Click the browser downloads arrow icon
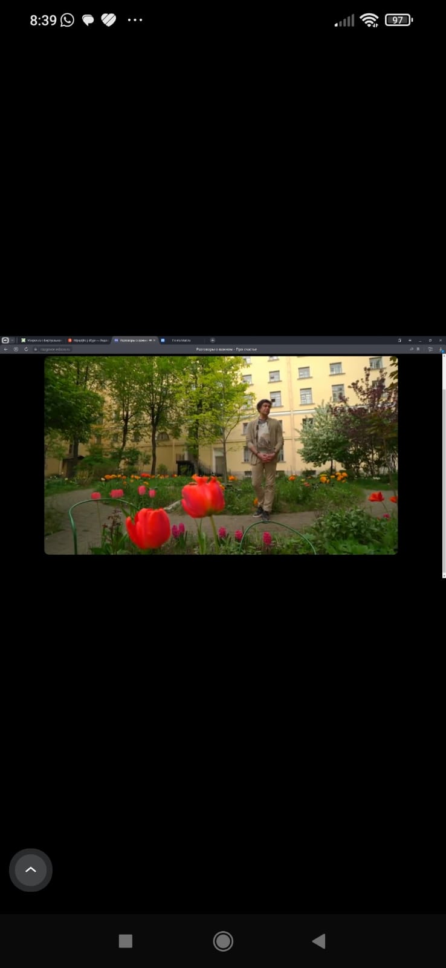Viewport: 446px width, 968px height. click(441, 349)
